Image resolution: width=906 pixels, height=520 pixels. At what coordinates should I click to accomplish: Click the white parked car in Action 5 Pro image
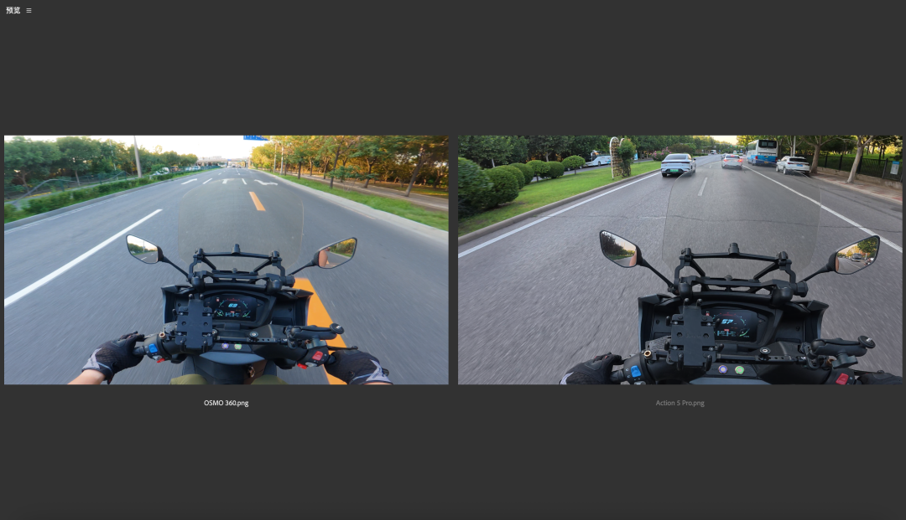[793, 165]
